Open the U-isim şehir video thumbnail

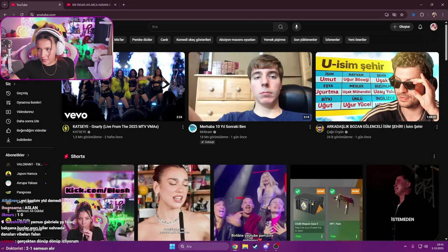[x=377, y=87]
